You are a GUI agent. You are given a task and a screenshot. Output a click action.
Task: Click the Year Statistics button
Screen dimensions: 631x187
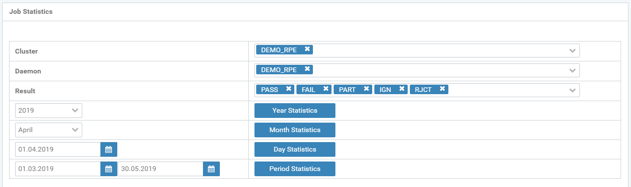pos(295,111)
